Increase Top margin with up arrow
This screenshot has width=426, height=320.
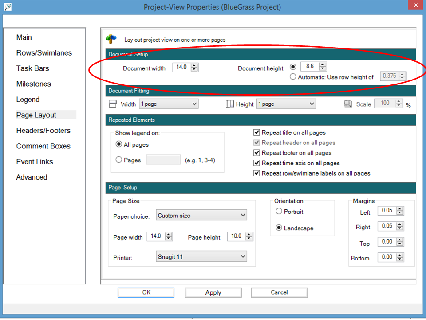pos(400,240)
